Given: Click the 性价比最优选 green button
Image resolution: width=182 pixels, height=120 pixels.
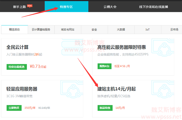Looking at the screenshot, I should click(x=17, y=67).
